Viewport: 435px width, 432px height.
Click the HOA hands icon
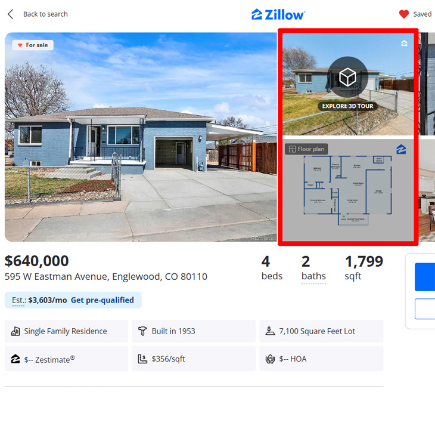[x=270, y=359]
